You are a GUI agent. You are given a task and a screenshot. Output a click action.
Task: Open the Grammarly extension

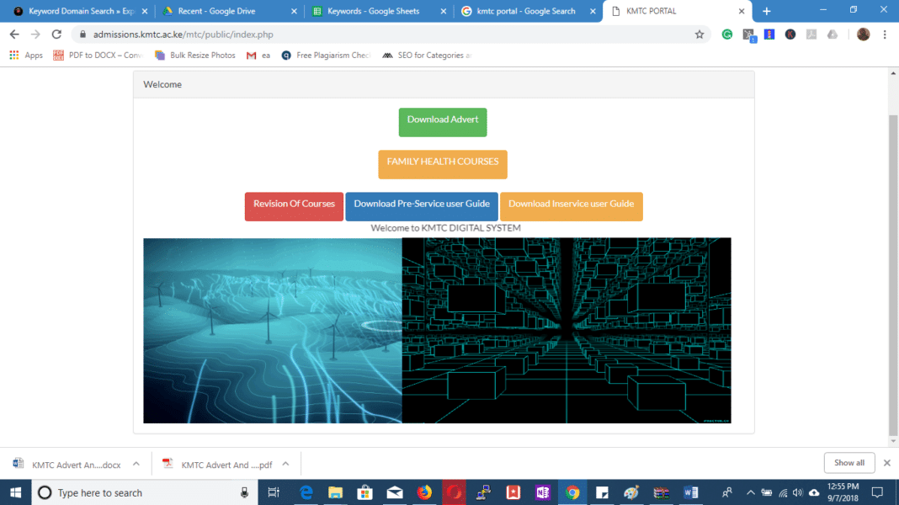[x=726, y=35]
